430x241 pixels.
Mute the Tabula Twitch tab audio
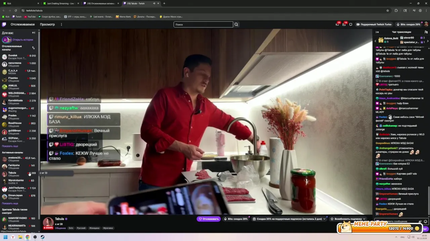(154, 3)
